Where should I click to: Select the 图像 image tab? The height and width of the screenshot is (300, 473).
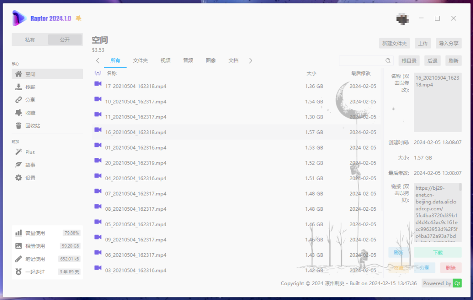tap(211, 61)
